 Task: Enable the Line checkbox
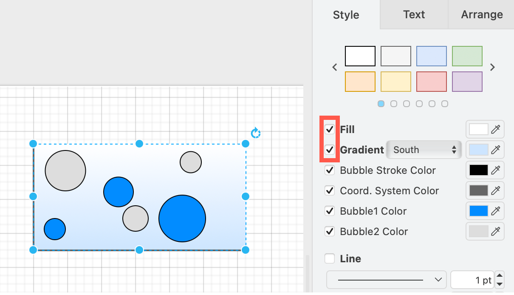click(330, 258)
